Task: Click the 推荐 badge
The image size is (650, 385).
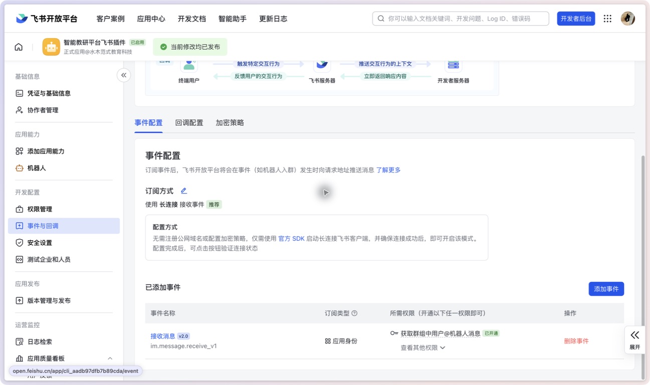Action: tap(214, 205)
